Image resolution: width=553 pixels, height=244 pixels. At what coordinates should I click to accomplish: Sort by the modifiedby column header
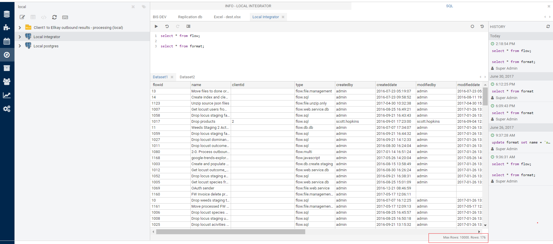(x=436, y=85)
